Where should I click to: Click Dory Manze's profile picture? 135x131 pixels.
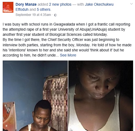pyautogui.click(x=8, y=7)
